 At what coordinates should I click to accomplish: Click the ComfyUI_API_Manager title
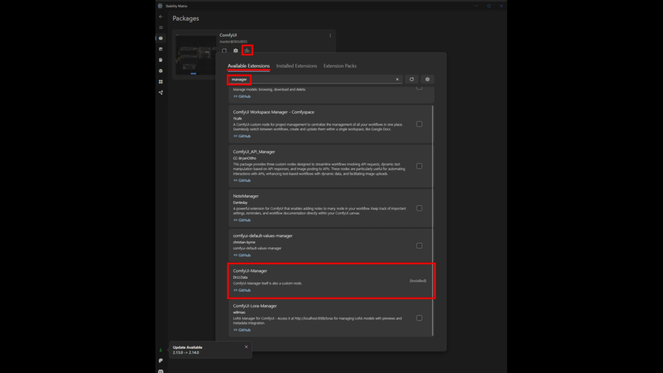254,152
